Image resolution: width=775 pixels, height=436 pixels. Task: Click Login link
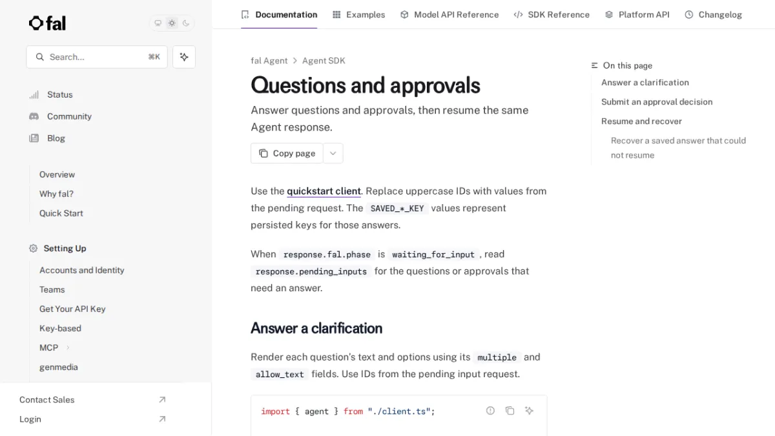click(x=30, y=419)
